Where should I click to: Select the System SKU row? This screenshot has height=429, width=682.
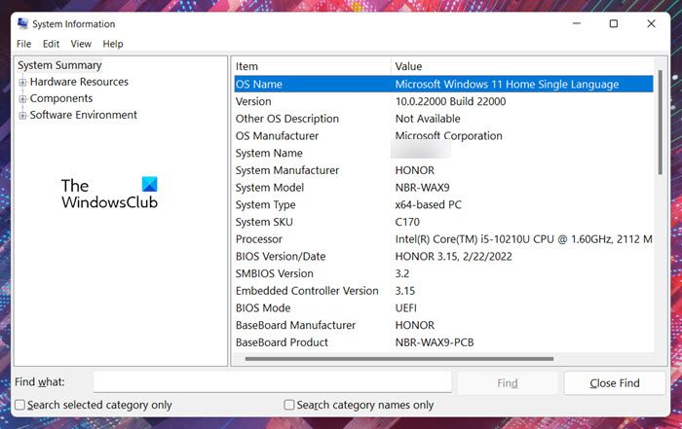tap(443, 222)
